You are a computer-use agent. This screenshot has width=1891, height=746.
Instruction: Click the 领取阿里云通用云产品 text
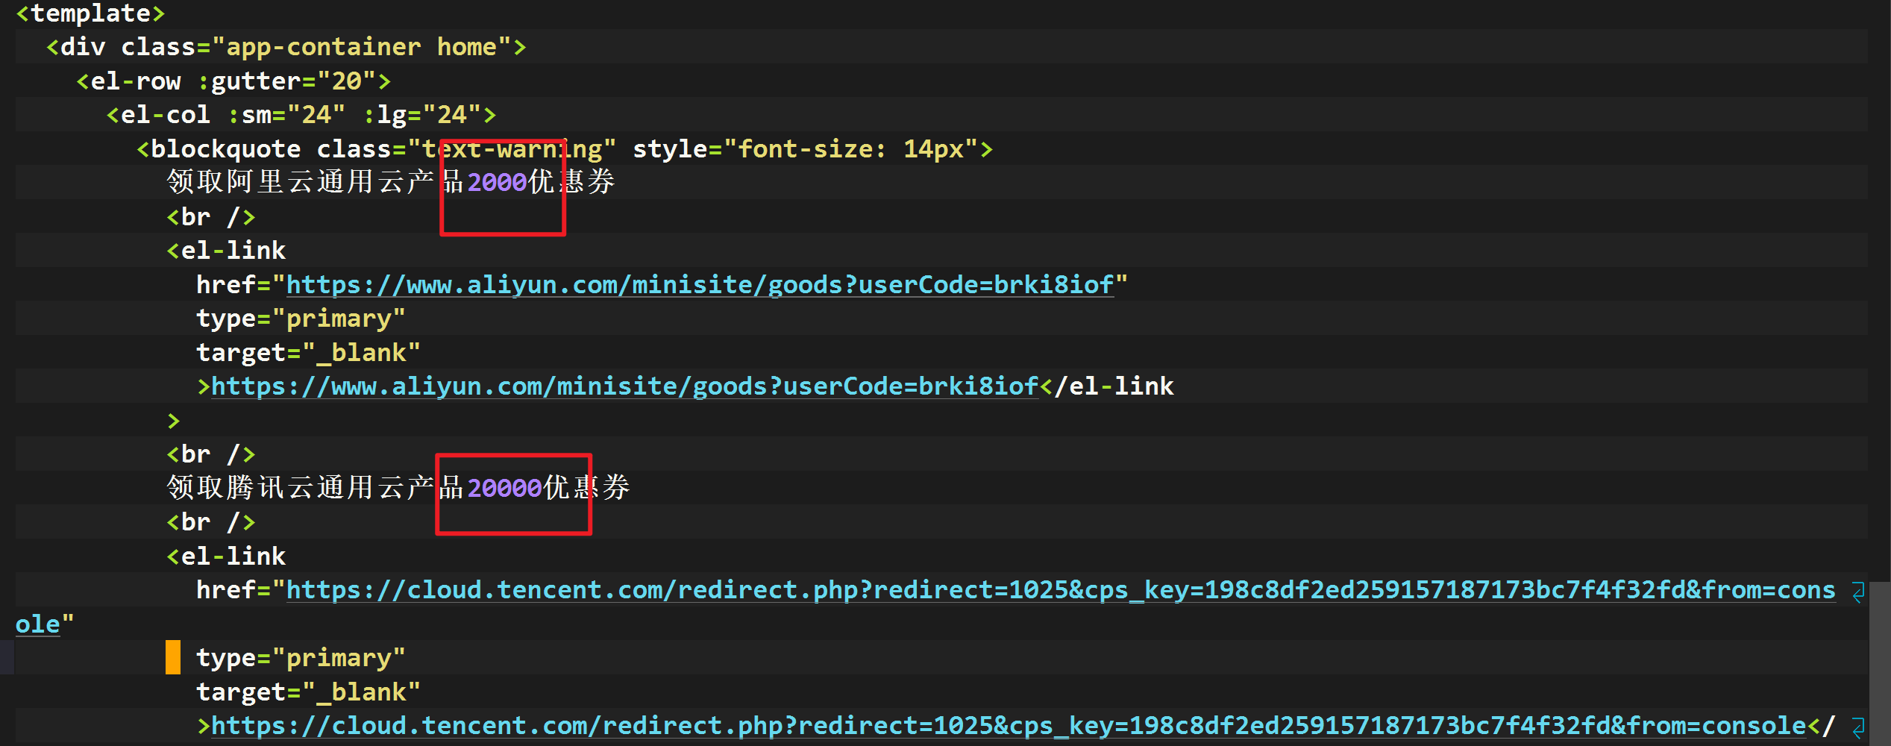(x=316, y=182)
